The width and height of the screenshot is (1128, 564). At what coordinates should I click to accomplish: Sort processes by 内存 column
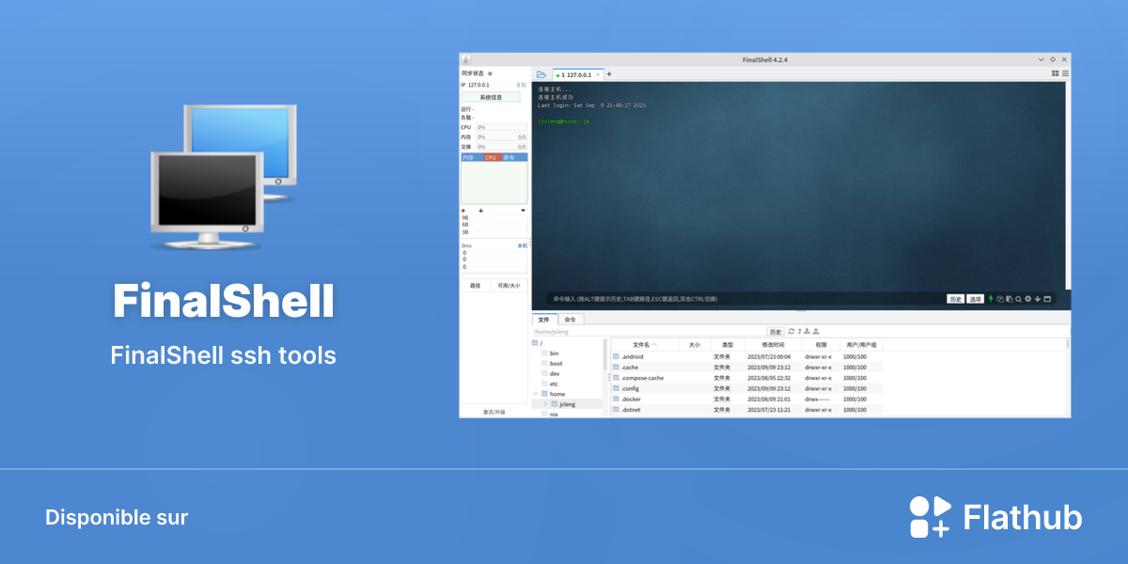(472, 157)
